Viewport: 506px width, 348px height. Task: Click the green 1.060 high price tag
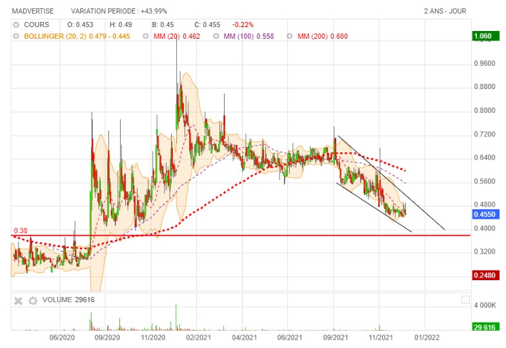tap(485, 36)
